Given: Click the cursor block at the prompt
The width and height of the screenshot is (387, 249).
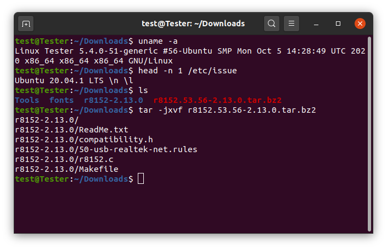Looking at the screenshot, I should coord(141,178).
